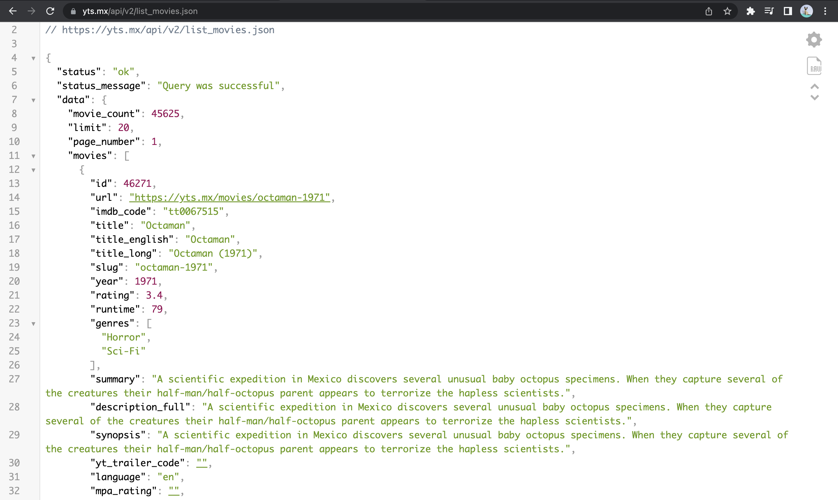This screenshot has width=838, height=500.
Task: Bookmark this page with the star icon
Action: click(x=727, y=11)
